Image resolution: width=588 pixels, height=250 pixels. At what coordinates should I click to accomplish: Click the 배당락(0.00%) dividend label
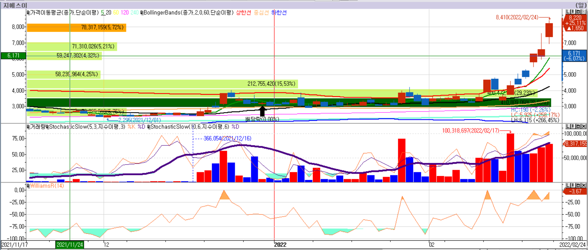[262, 119]
